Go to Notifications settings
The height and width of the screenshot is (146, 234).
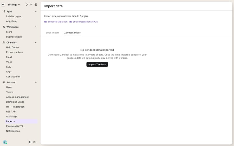click(13, 131)
